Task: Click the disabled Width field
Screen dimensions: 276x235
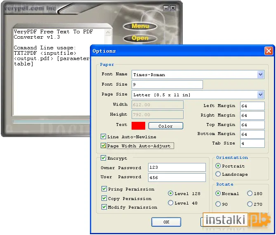Action: click(x=158, y=105)
